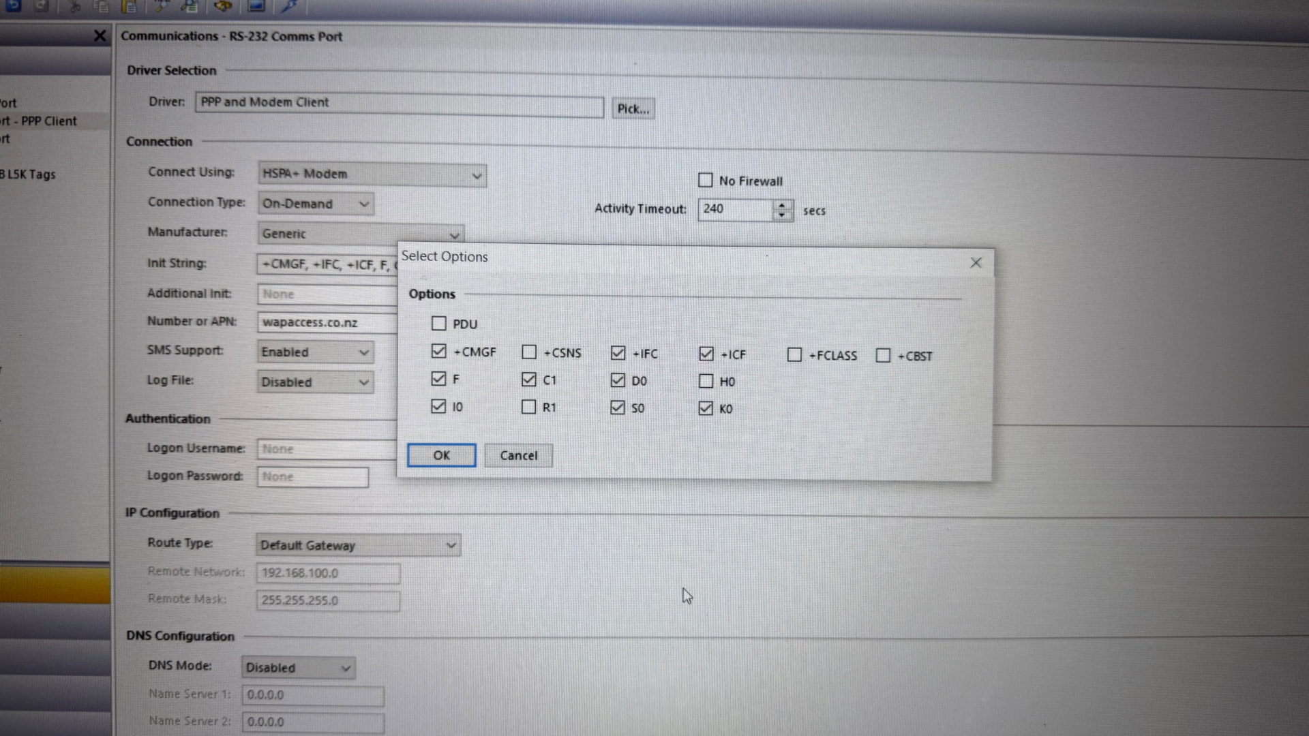
Task: Click the Undo toolbar icon
Action: point(13,6)
